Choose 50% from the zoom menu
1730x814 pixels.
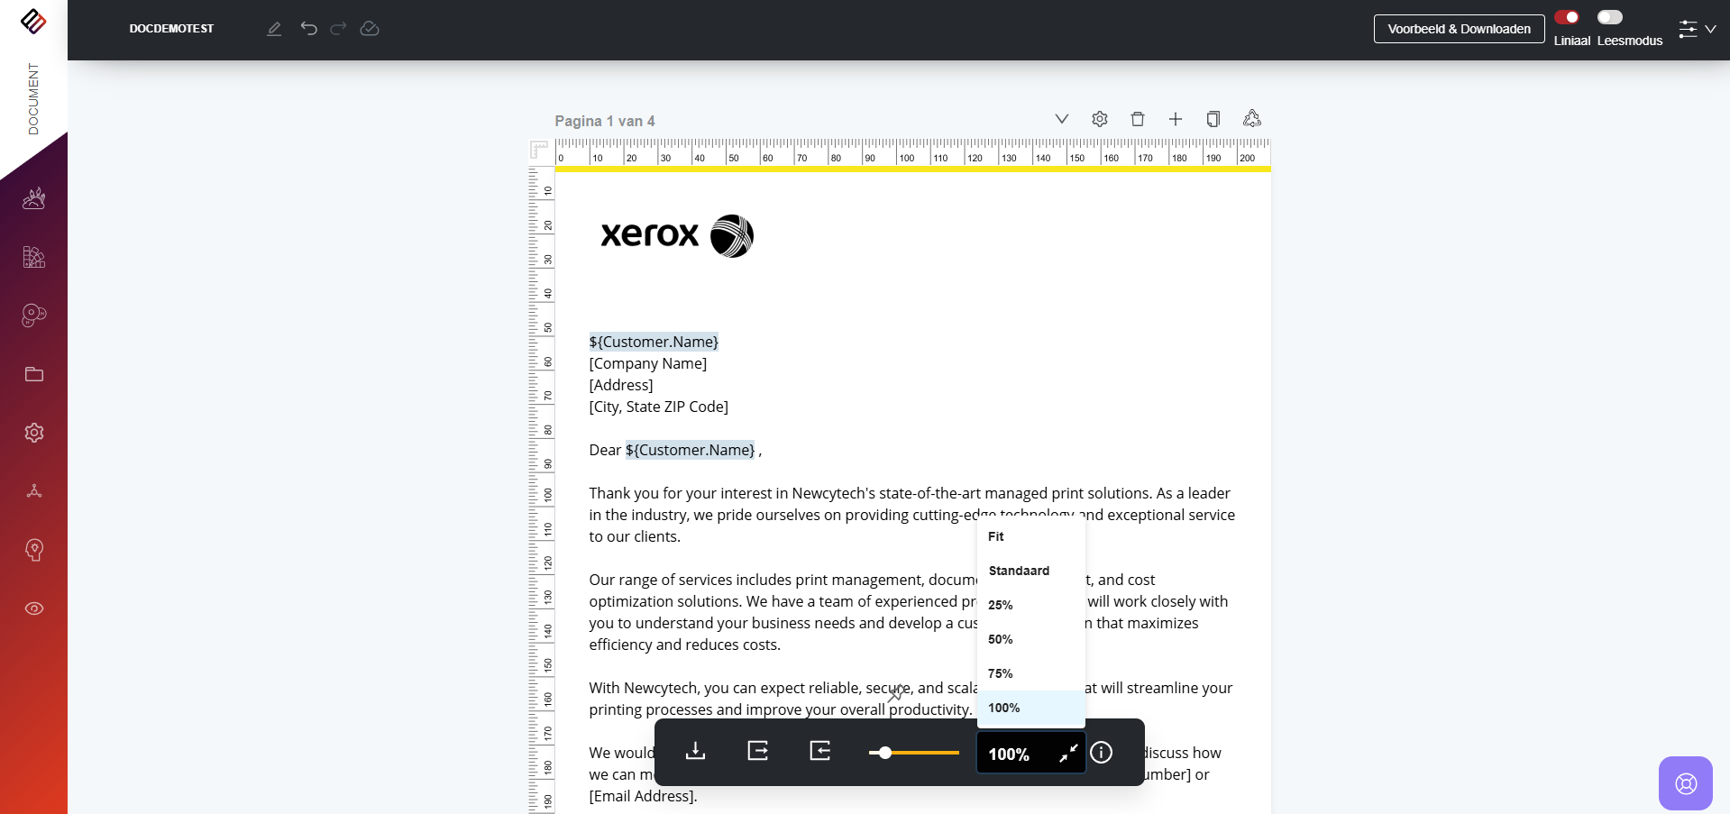1001,639
